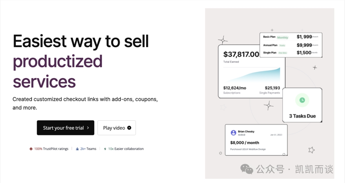Click the WeChat logo in the watermark
345x183 pixels.
tap(247, 169)
